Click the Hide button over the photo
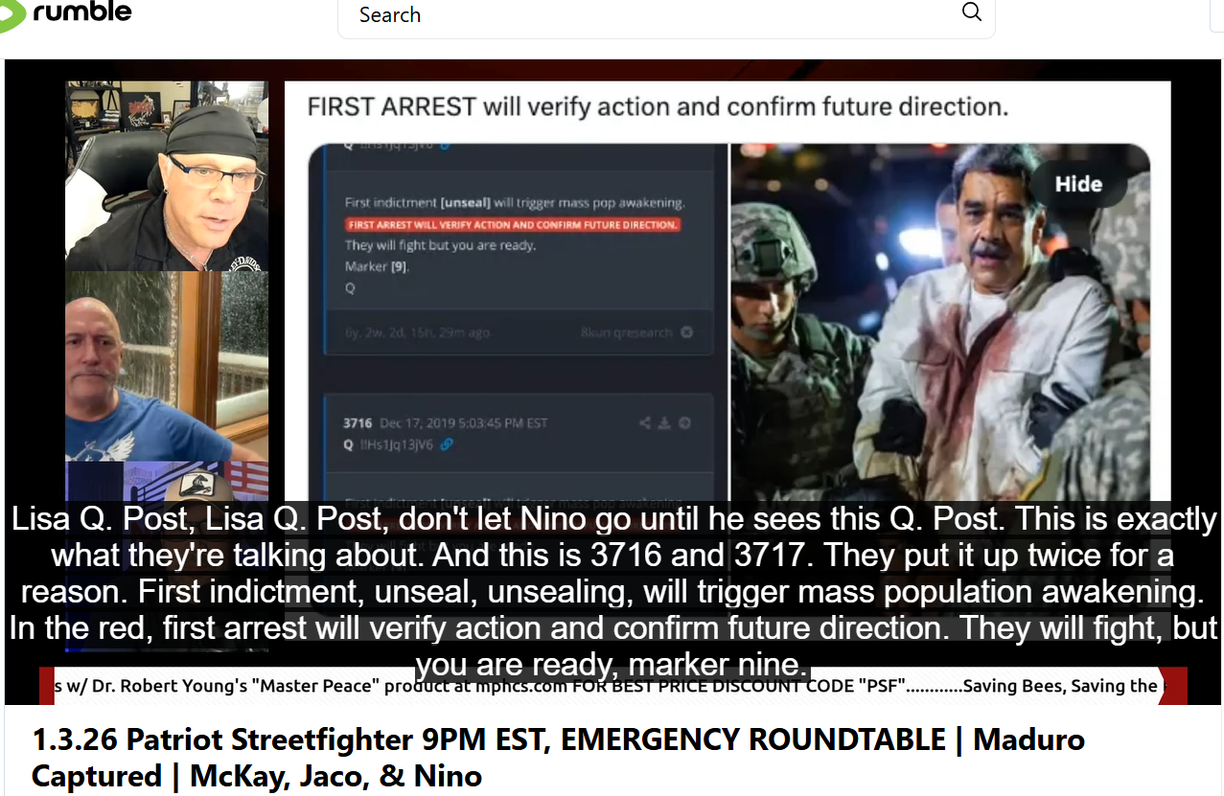 1078,184
